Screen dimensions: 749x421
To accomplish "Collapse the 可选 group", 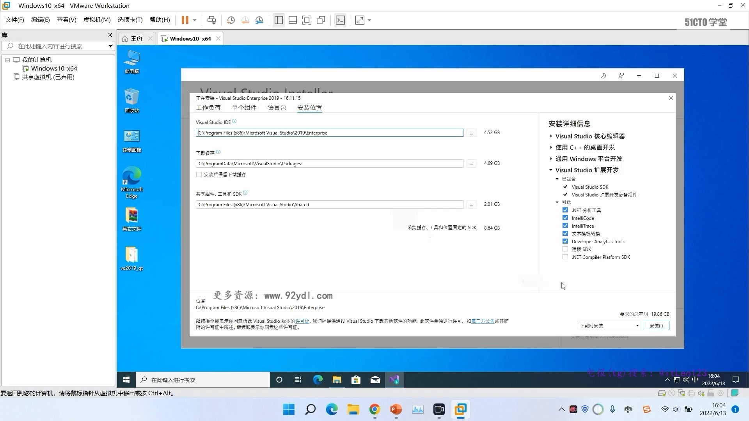I will tap(557, 202).
